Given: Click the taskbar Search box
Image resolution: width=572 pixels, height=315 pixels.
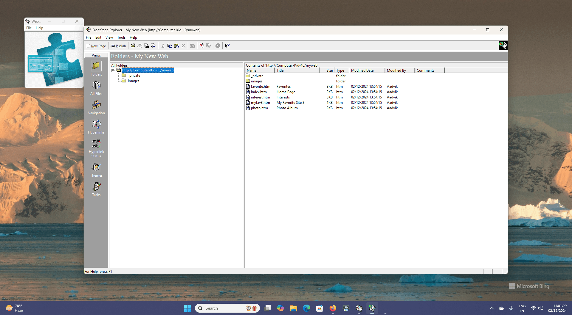Looking at the screenshot, I should tap(227, 308).
